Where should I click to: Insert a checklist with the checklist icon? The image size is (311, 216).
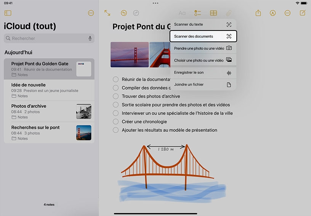(x=197, y=13)
